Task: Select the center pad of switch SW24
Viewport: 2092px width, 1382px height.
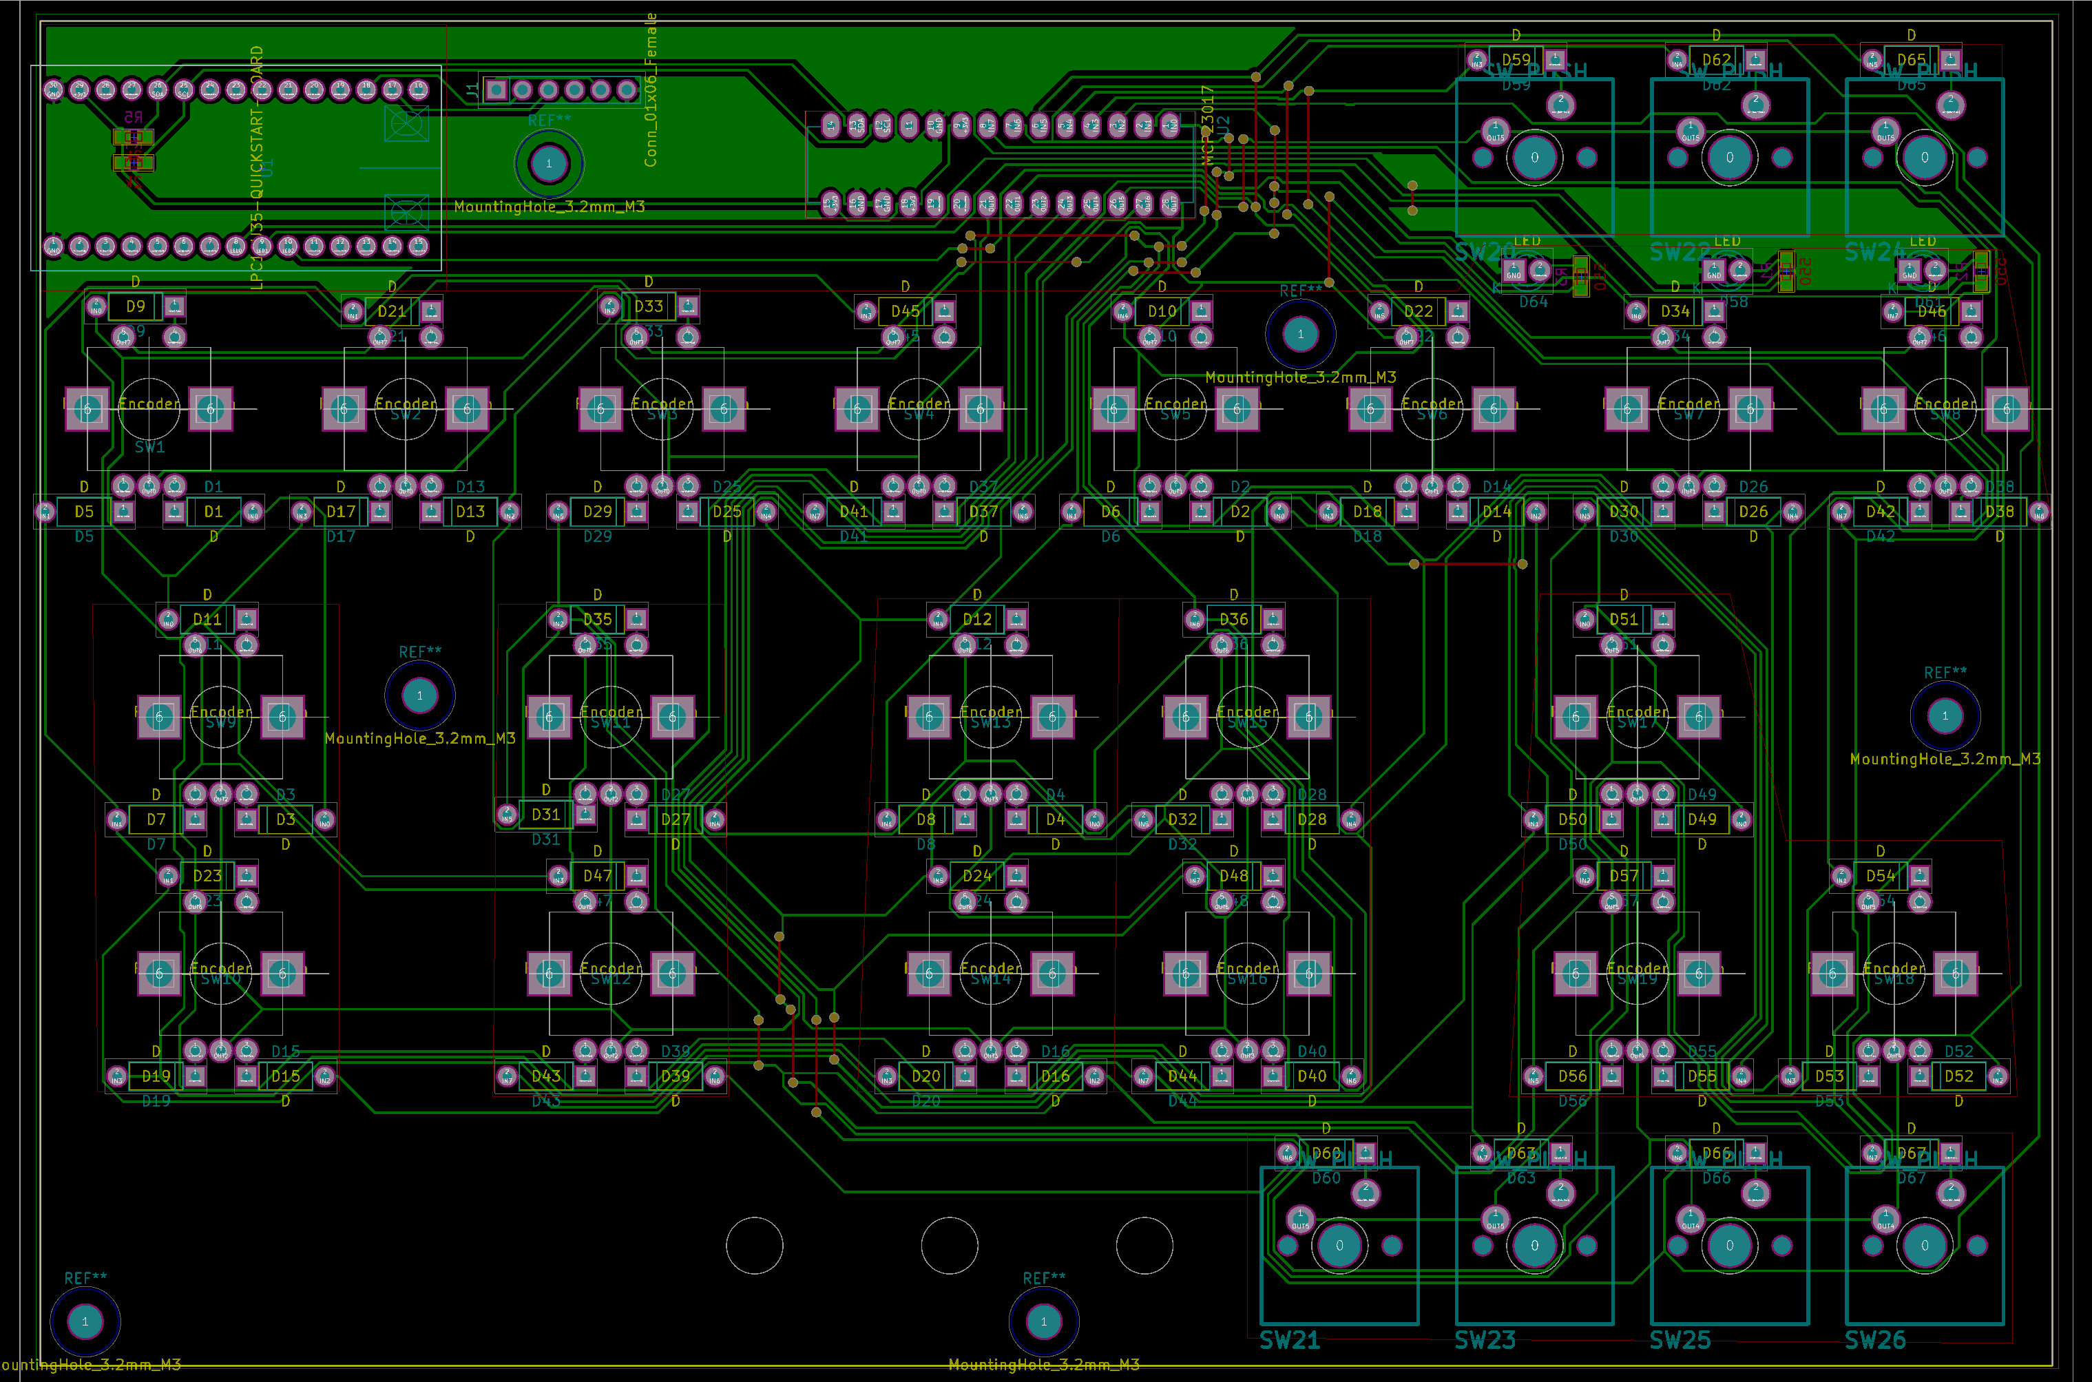Action: coord(1925,158)
